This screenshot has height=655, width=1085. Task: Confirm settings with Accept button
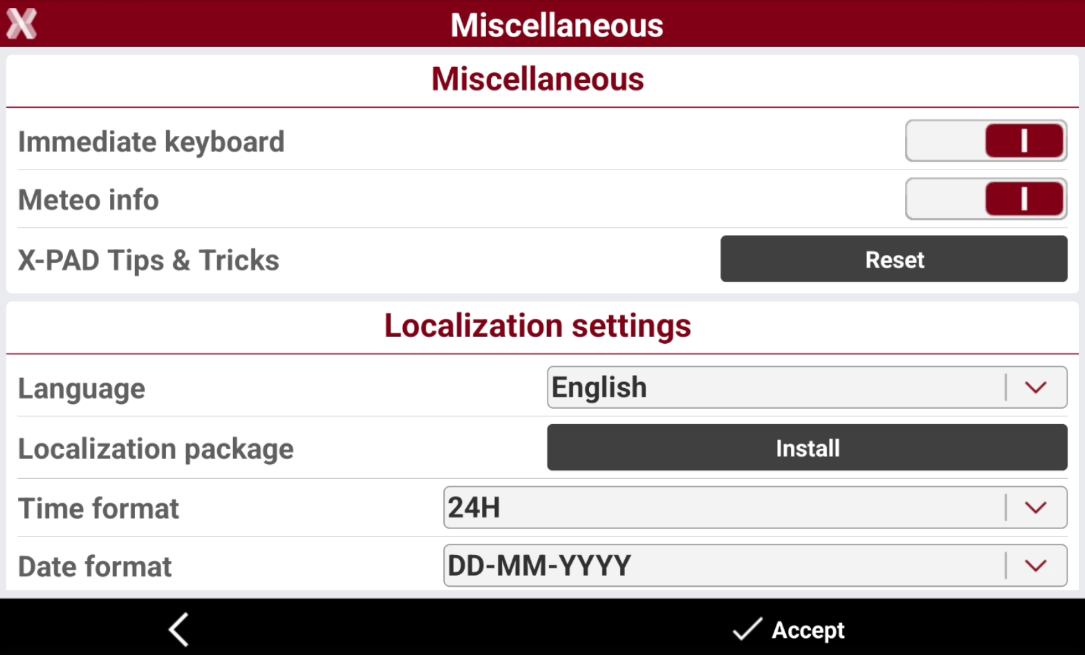click(788, 629)
